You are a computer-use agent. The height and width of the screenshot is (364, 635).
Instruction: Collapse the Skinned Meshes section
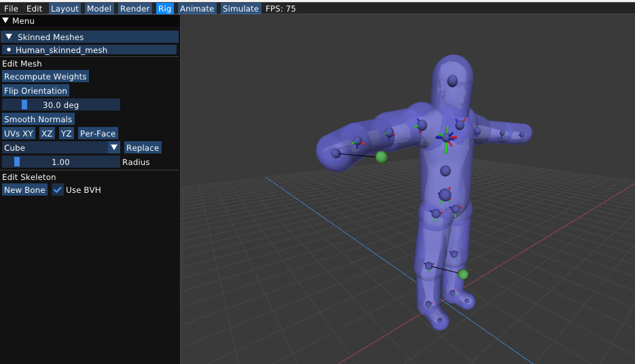9,37
